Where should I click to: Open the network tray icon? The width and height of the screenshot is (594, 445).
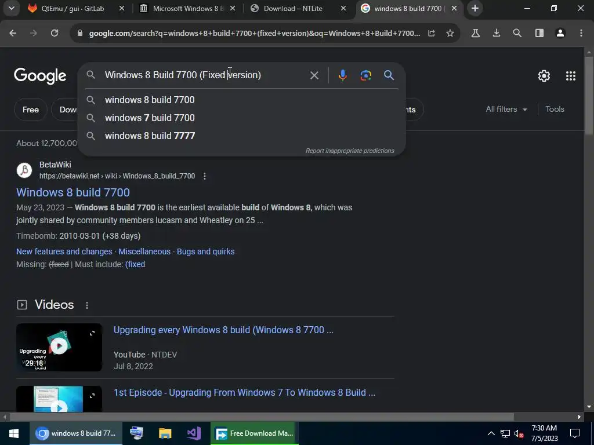click(505, 433)
